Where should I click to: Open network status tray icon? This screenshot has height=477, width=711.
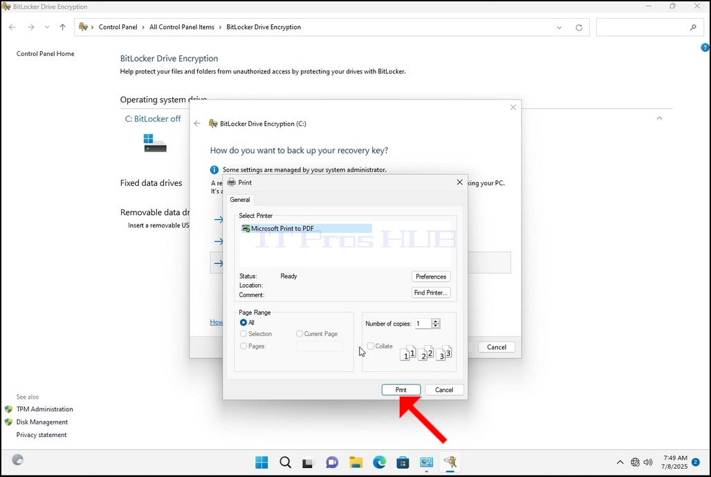tap(636, 462)
